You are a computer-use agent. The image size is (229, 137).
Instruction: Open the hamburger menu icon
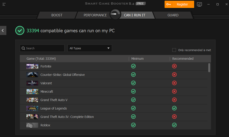coord(4,4)
